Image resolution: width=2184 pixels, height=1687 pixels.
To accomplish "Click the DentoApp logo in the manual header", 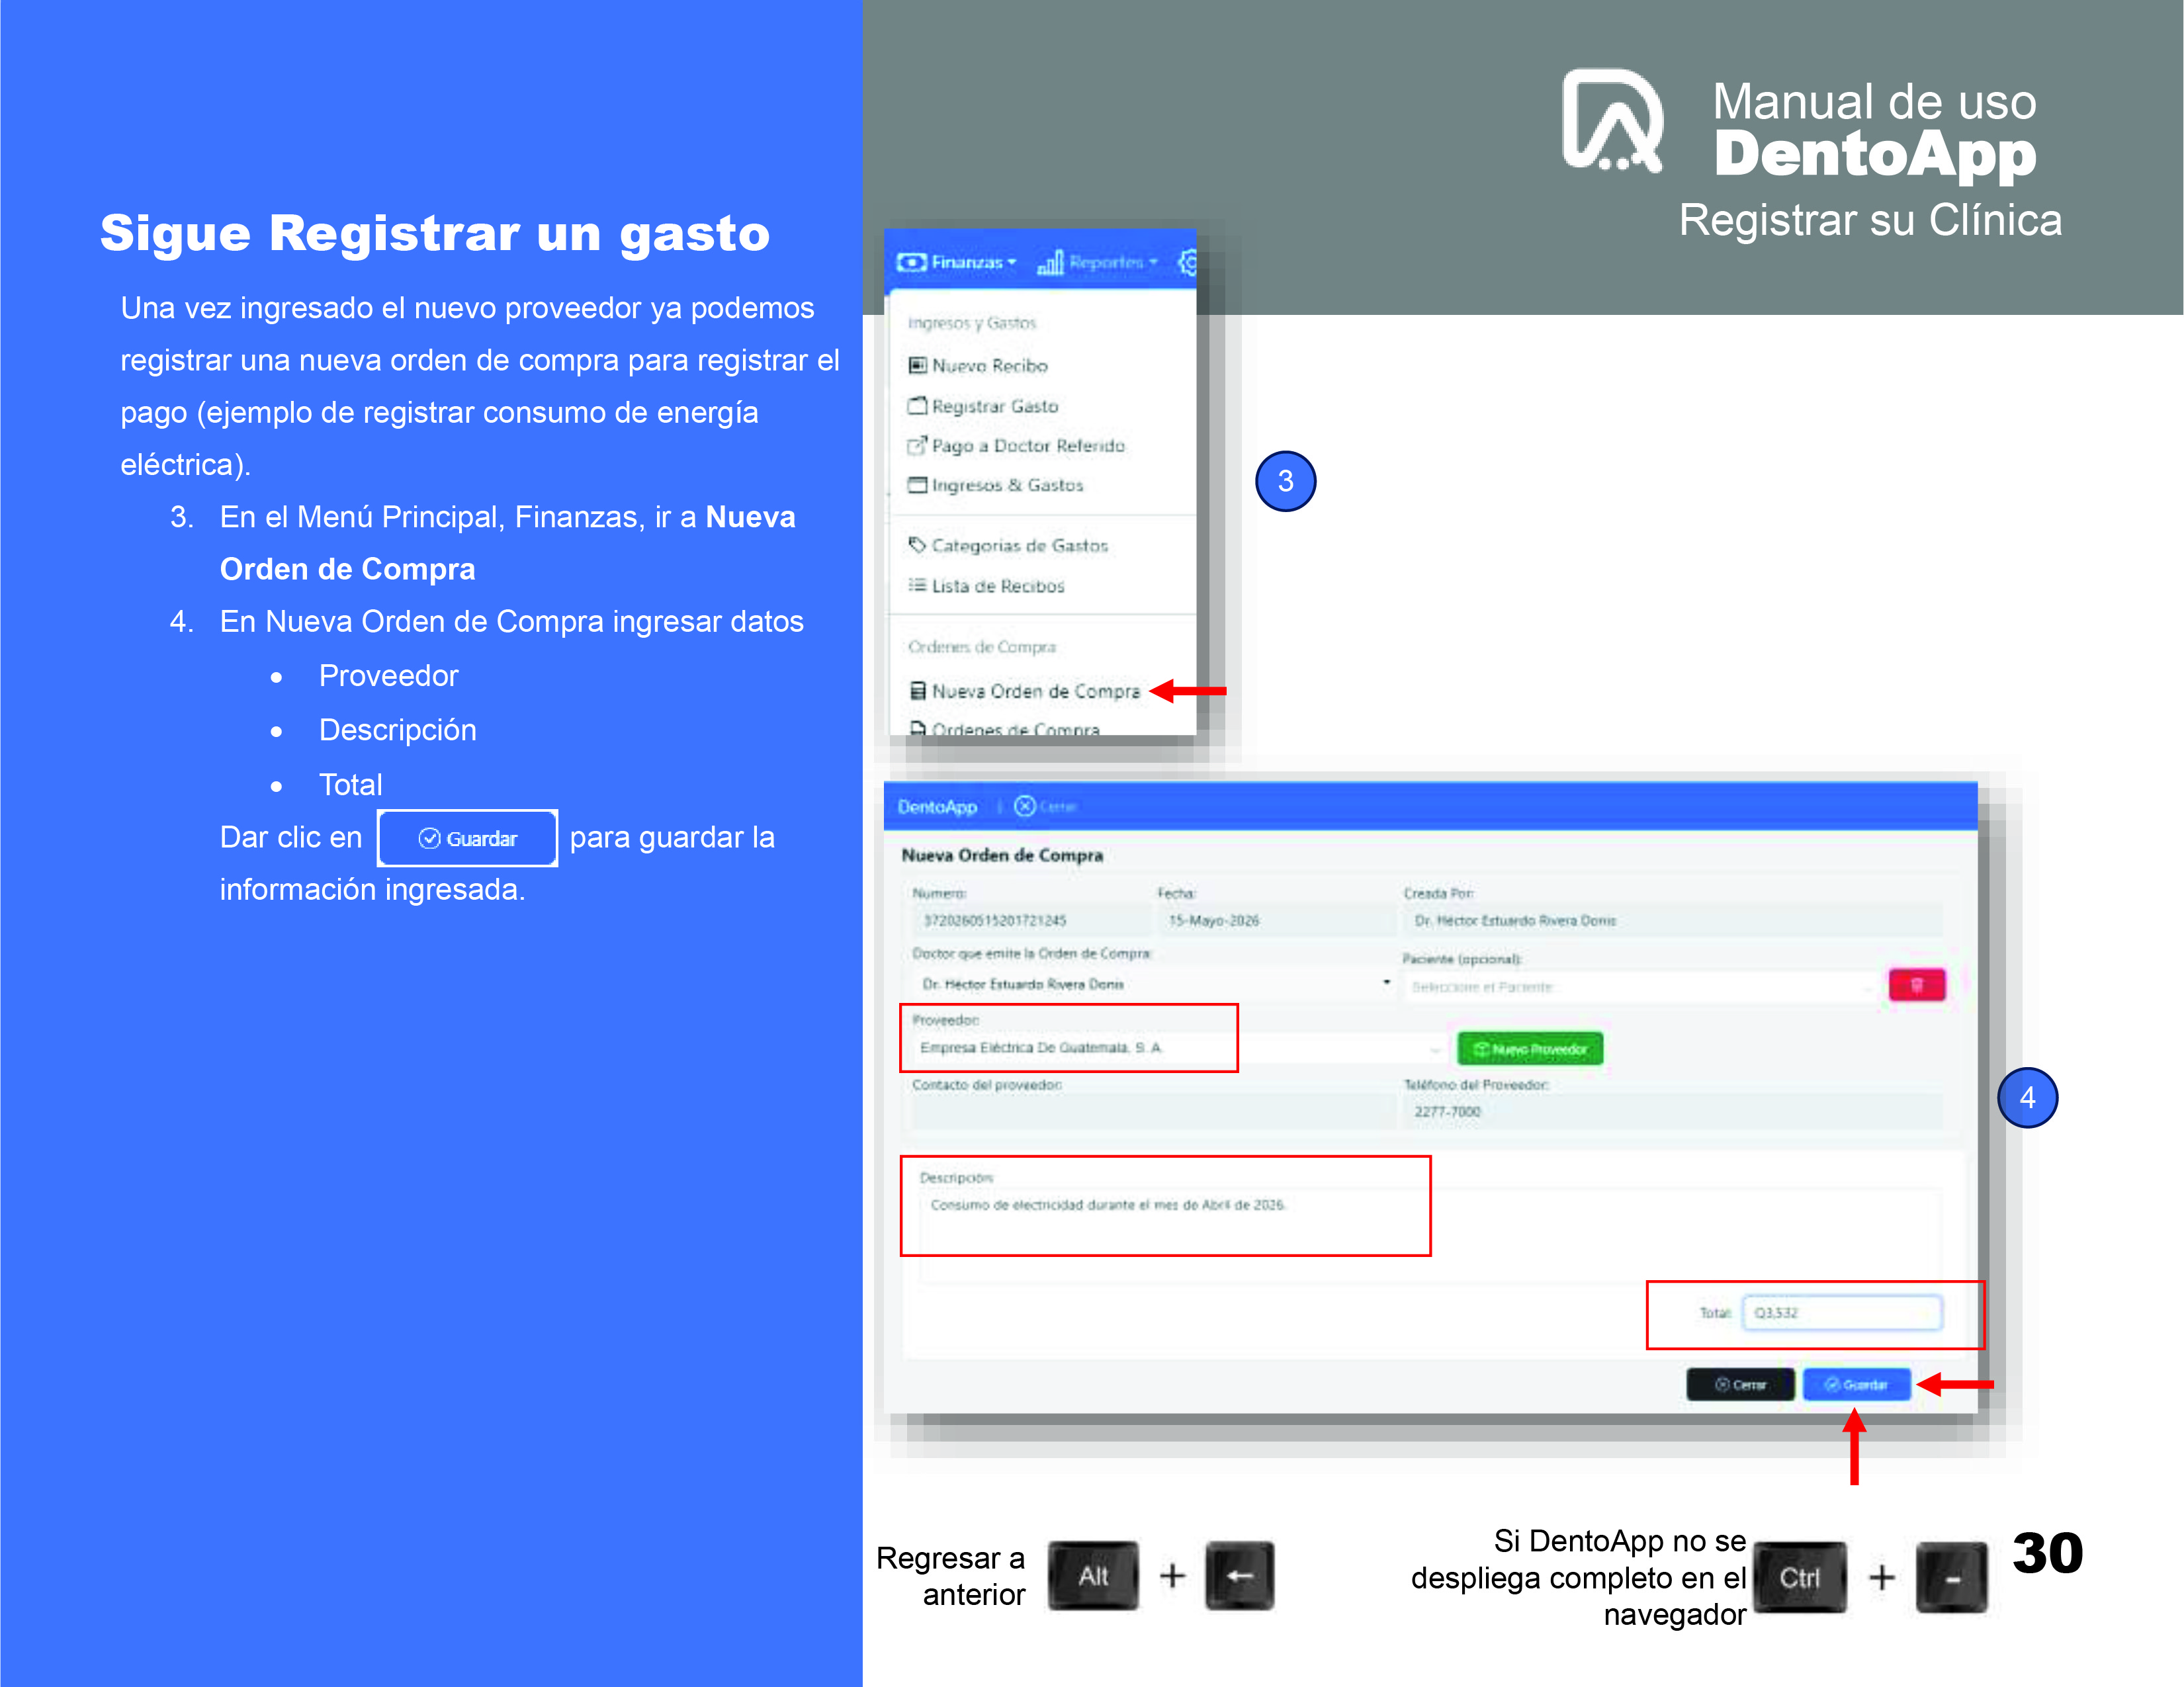I will pyautogui.click(x=1612, y=121).
